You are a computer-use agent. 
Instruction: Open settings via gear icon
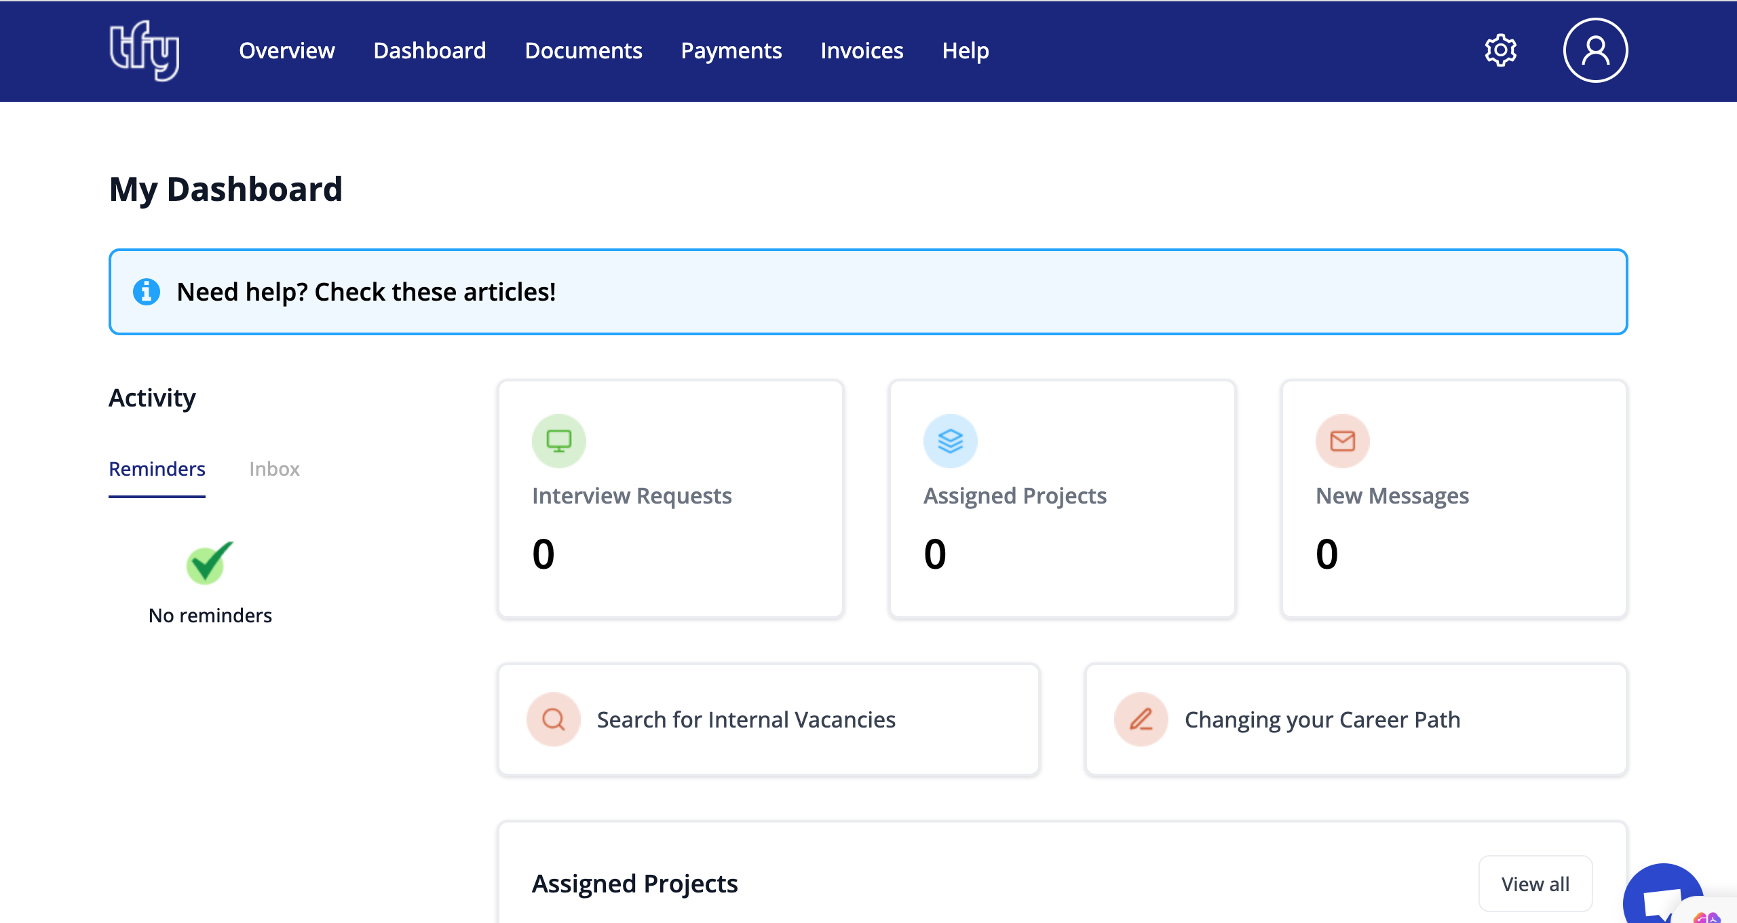pyautogui.click(x=1500, y=51)
